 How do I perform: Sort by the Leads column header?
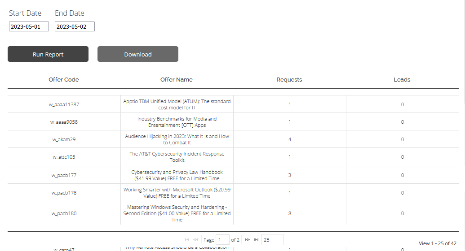point(402,80)
